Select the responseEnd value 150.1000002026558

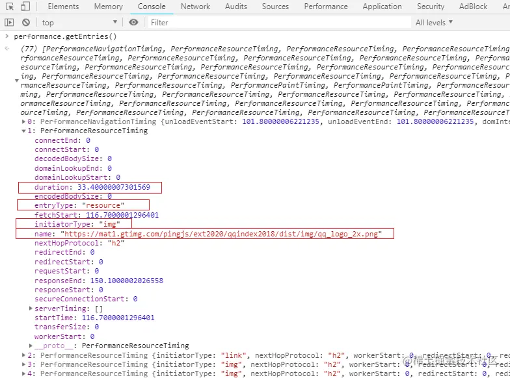[126, 281]
